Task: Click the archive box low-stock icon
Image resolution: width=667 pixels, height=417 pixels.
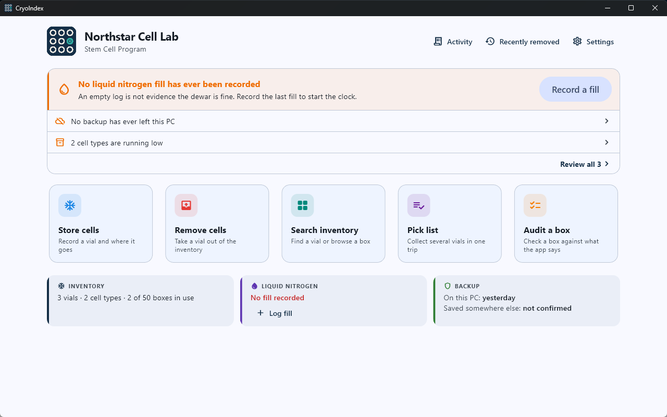Action: 60,143
